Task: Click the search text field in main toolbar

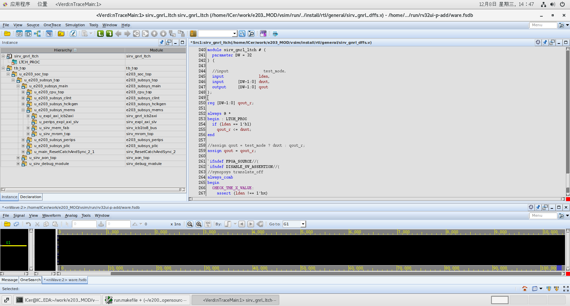Action: pyautogui.click(x=215, y=34)
